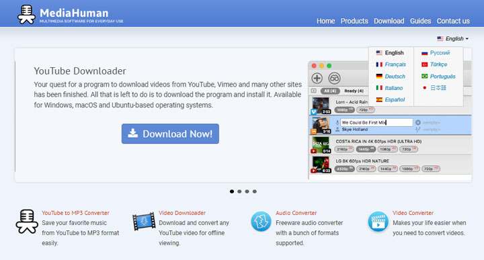Click the Brazilian flag icon
This screenshot has width=484, height=260.
click(x=424, y=76)
